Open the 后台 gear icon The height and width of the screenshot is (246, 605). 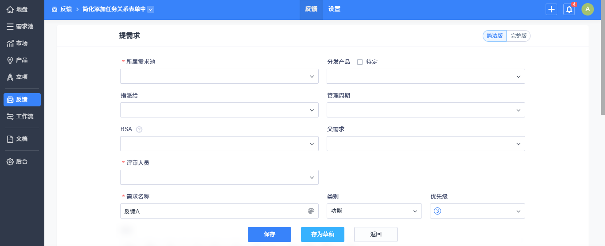point(10,162)
